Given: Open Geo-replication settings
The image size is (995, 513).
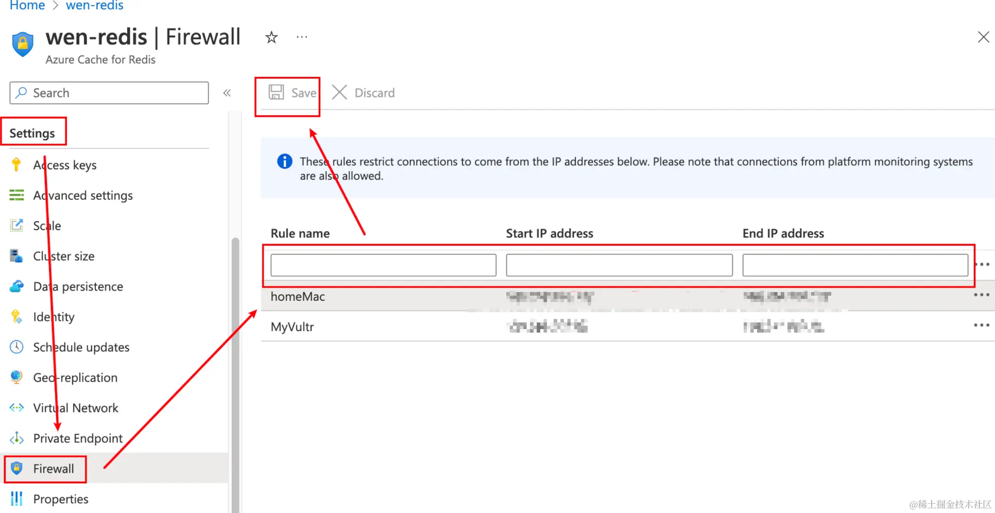Looking at the screenshot, I should 75,378.
